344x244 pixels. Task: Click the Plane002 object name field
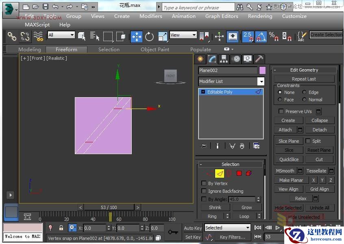click(228, 70)
